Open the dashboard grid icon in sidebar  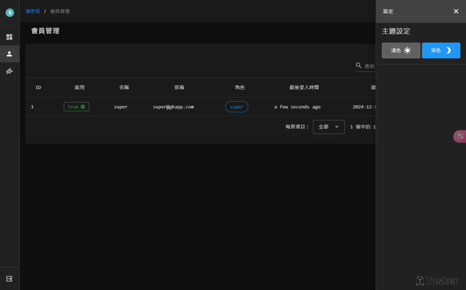pyautogui.click(x=9, y=37)
